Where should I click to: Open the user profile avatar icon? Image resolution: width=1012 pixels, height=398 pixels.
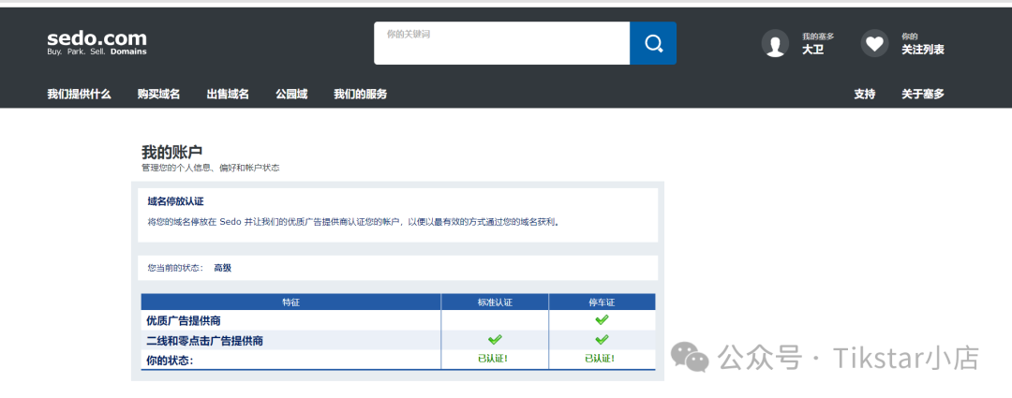775,43
